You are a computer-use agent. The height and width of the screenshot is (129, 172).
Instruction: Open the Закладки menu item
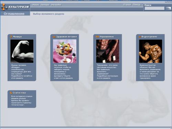(x=45, y=5)
